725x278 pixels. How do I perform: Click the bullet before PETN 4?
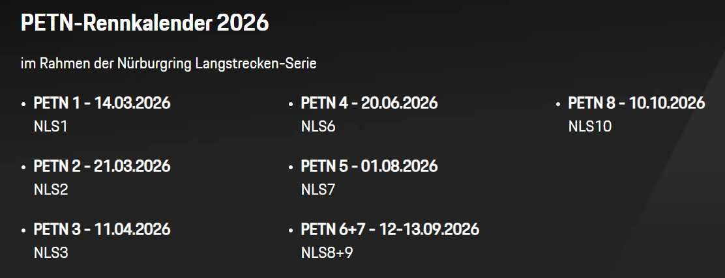coord(291,104)
